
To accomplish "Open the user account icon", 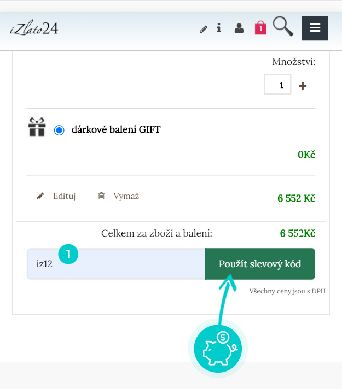I will tap(239, 28).
